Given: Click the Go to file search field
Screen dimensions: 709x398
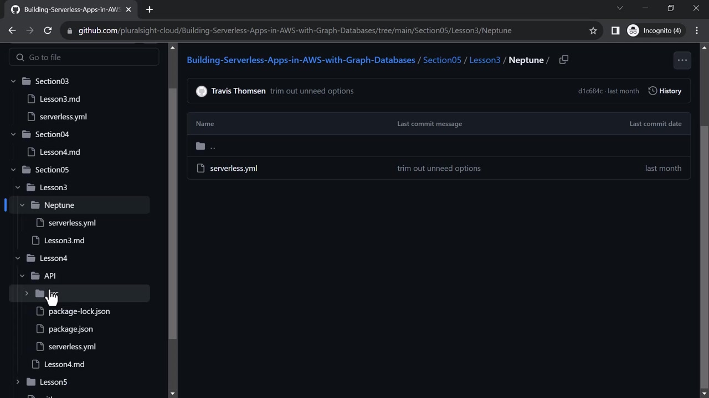Looking at the screenshot, I should pos(84,57).
